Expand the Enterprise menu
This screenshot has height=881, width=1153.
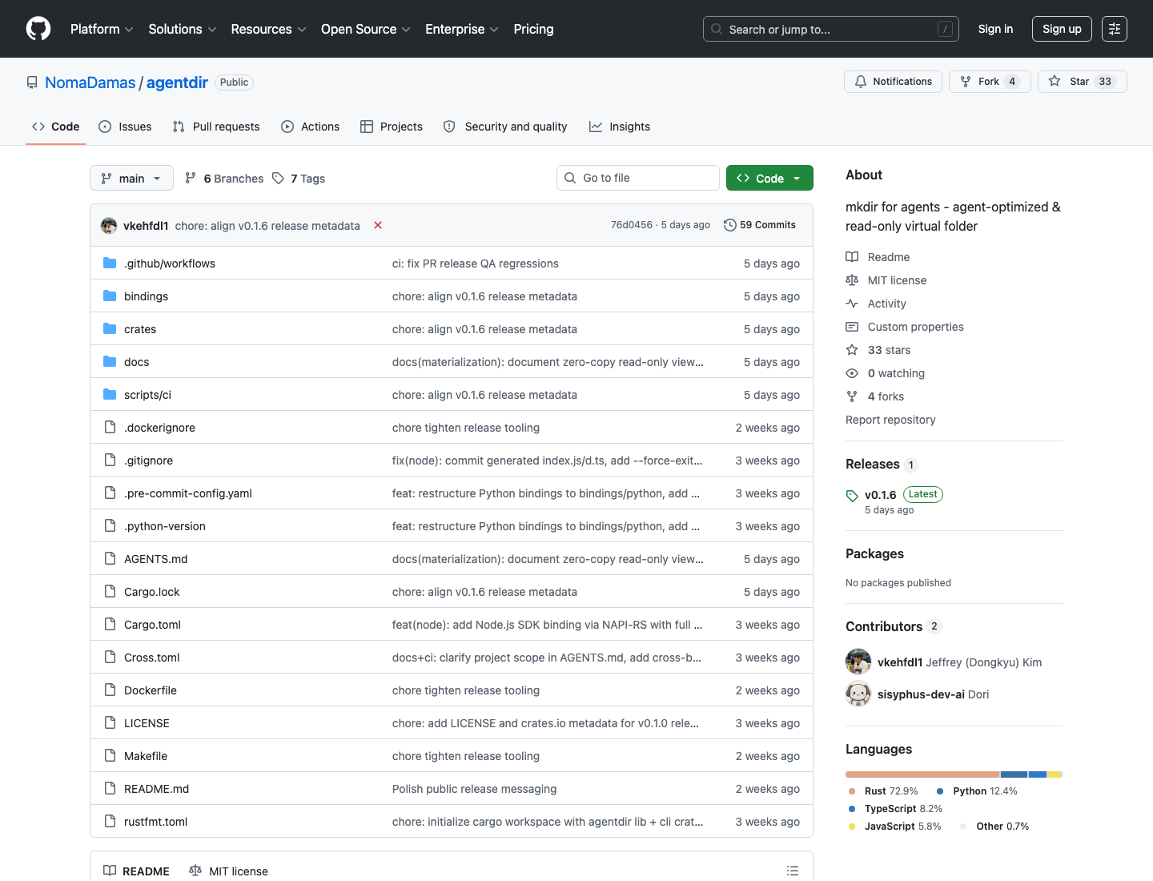(x=462, y=29)
